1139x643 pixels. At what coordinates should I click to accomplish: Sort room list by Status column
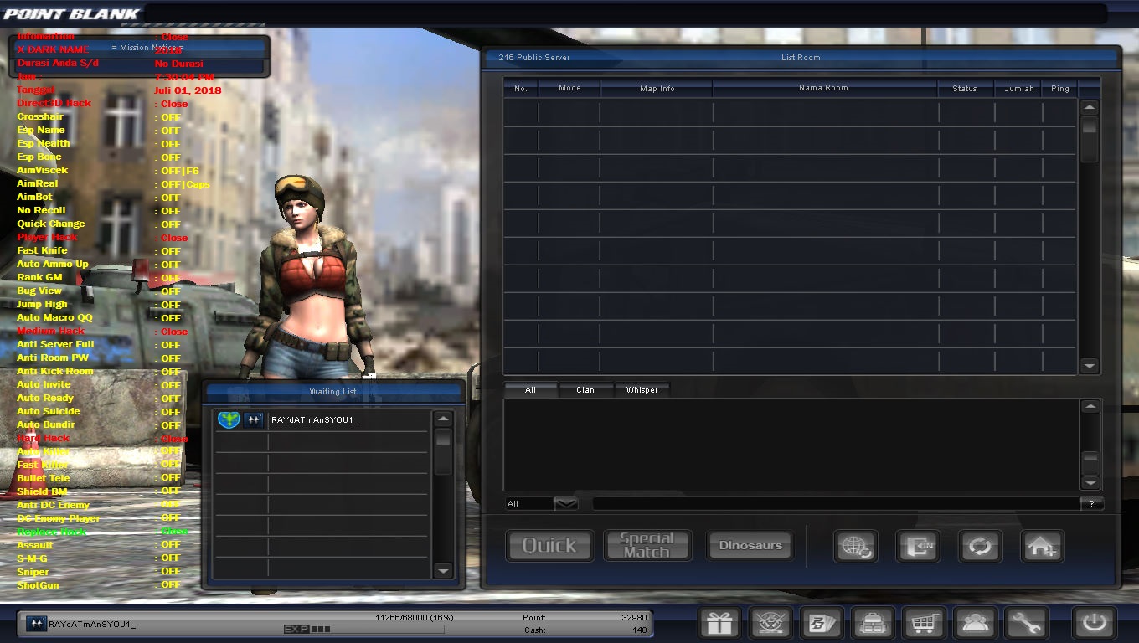965,88
